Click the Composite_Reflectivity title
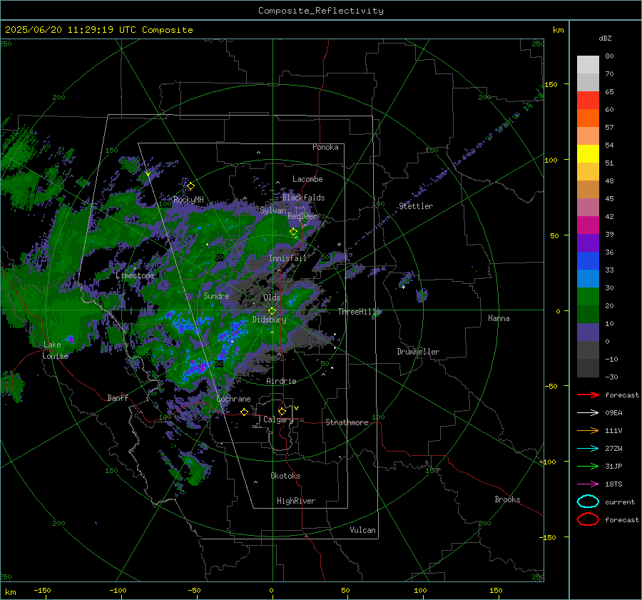Image resolution: width=642 pixels, height=600 pixels. [321, 11]
